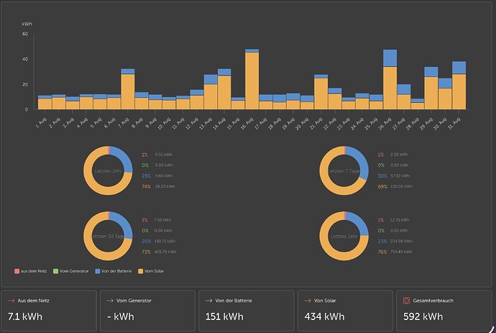The height and width of the screenshot is (333, 496).
Task: Select the 26. Aug bar in the chart
Action: coord(390,79)
